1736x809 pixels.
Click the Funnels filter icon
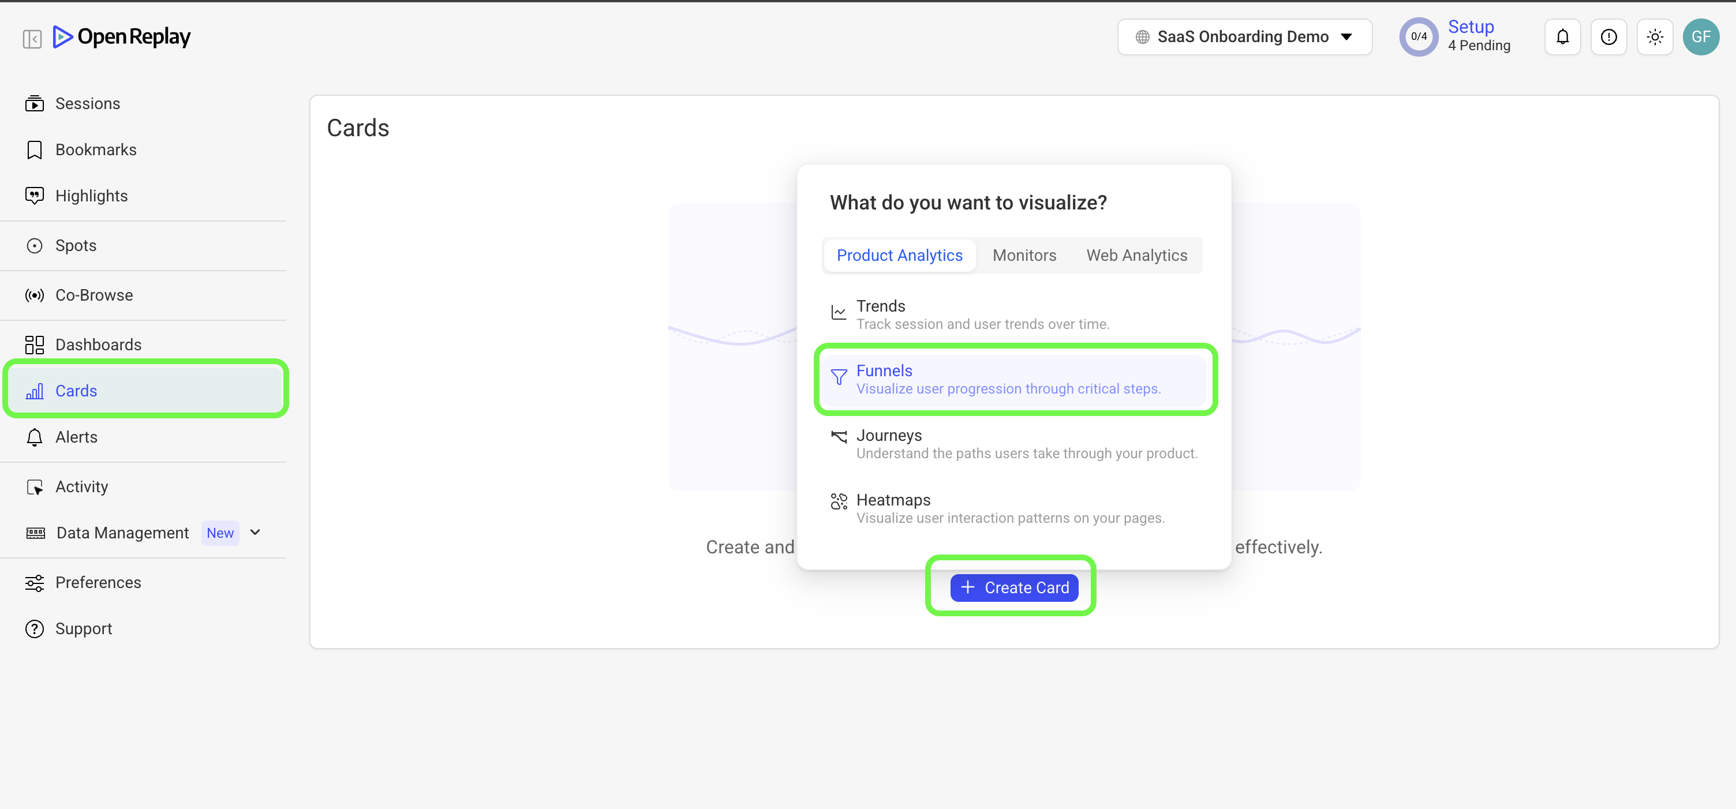(839, 377)
